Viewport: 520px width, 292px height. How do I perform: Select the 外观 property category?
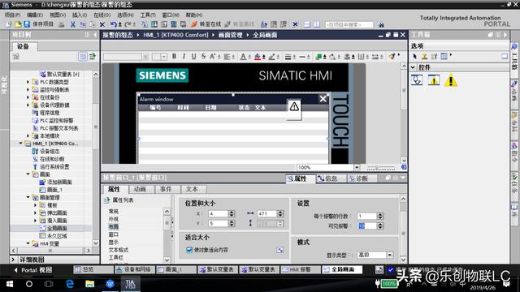[114, 219]
